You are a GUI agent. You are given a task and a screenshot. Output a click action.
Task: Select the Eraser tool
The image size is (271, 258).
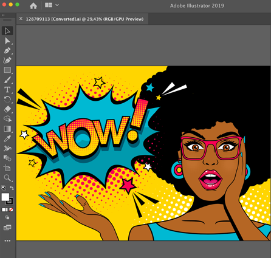click(x=7, y=109)
